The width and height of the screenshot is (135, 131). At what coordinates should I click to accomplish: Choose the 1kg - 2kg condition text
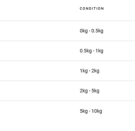[90, 71]
